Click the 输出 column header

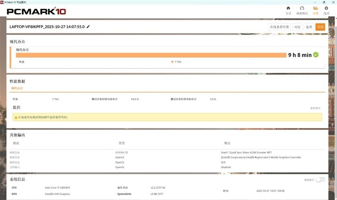(227, 143)
